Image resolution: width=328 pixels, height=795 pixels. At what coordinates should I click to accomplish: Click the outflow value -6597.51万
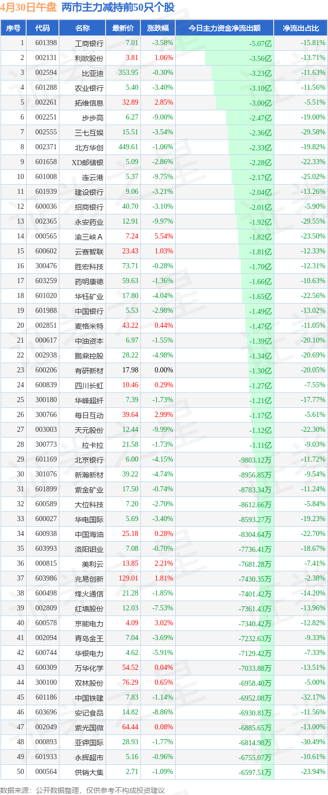click(255, 772)
